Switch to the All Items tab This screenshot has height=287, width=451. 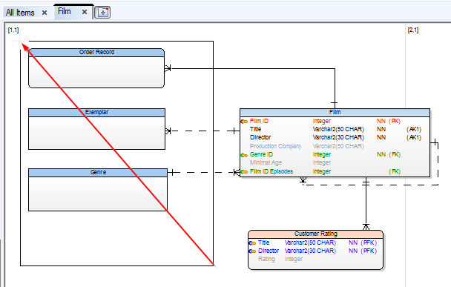coord(20,13)
